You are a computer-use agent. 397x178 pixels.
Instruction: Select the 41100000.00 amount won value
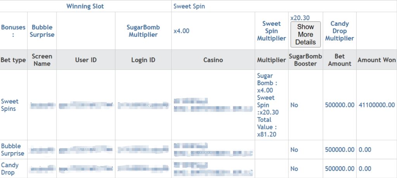376,105
